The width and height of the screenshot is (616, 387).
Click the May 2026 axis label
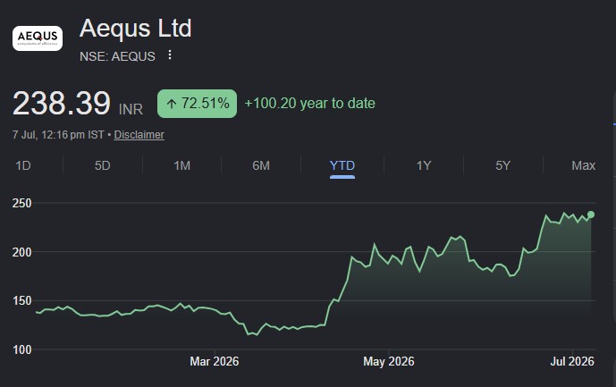(x=389, y=361)
